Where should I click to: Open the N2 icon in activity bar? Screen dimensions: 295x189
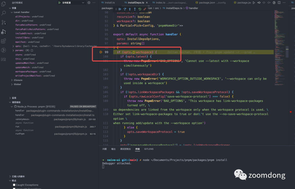(3, 59)
